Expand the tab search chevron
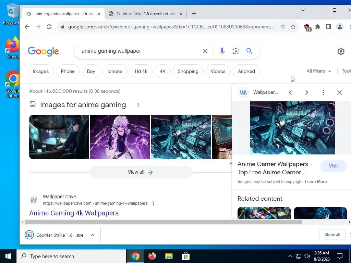Image resolution: width=351 pixels, height=263 pixels. [303, 10]
